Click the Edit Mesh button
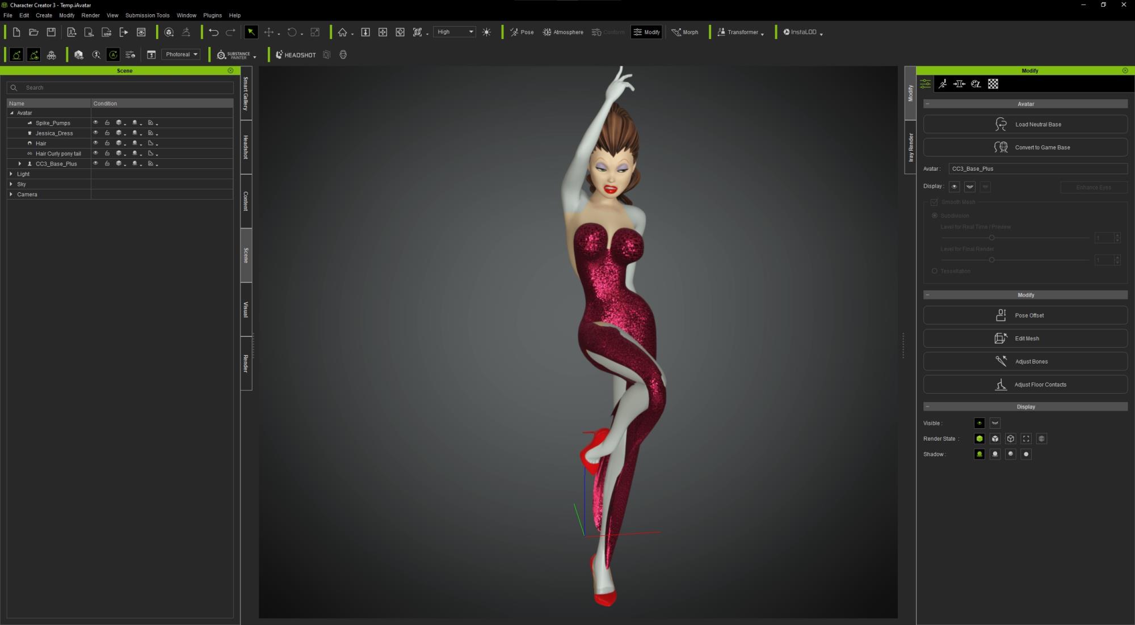 [x=1025, y=339]
